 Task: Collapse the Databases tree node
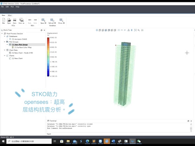(x=5, y=36)
